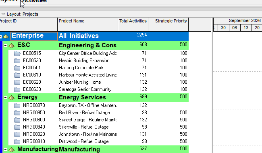The image size is (262, 153).
Task: Collapse the E&C node
Action: (x=5, y=46)
